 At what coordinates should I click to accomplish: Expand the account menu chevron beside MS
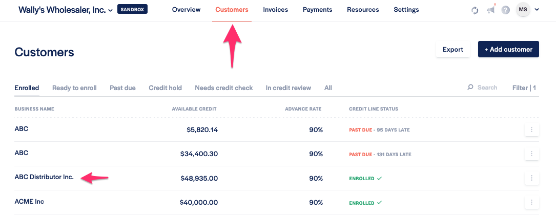537,10
